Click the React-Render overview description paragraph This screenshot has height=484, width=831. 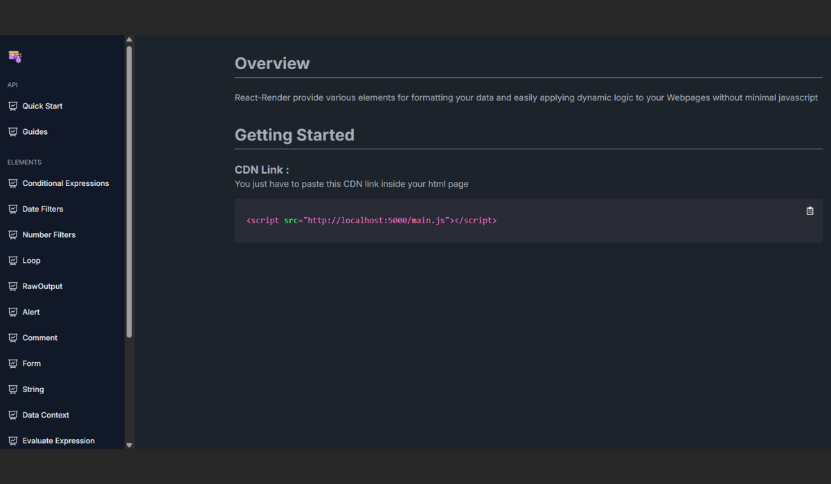(x=526, y=97)
